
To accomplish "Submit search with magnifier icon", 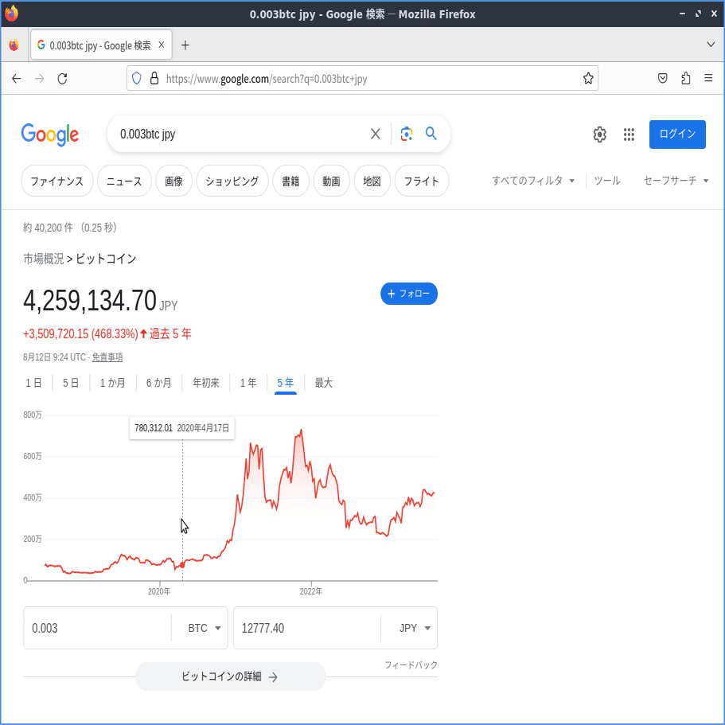I will (431, 134).
